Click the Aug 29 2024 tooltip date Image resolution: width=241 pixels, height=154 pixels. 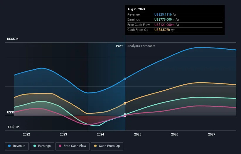pyautogui.click(x=136, y=9)
